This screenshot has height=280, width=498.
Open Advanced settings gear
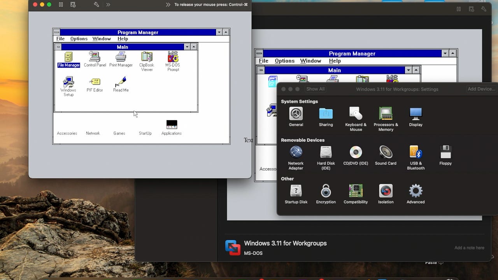coord(416,194)
